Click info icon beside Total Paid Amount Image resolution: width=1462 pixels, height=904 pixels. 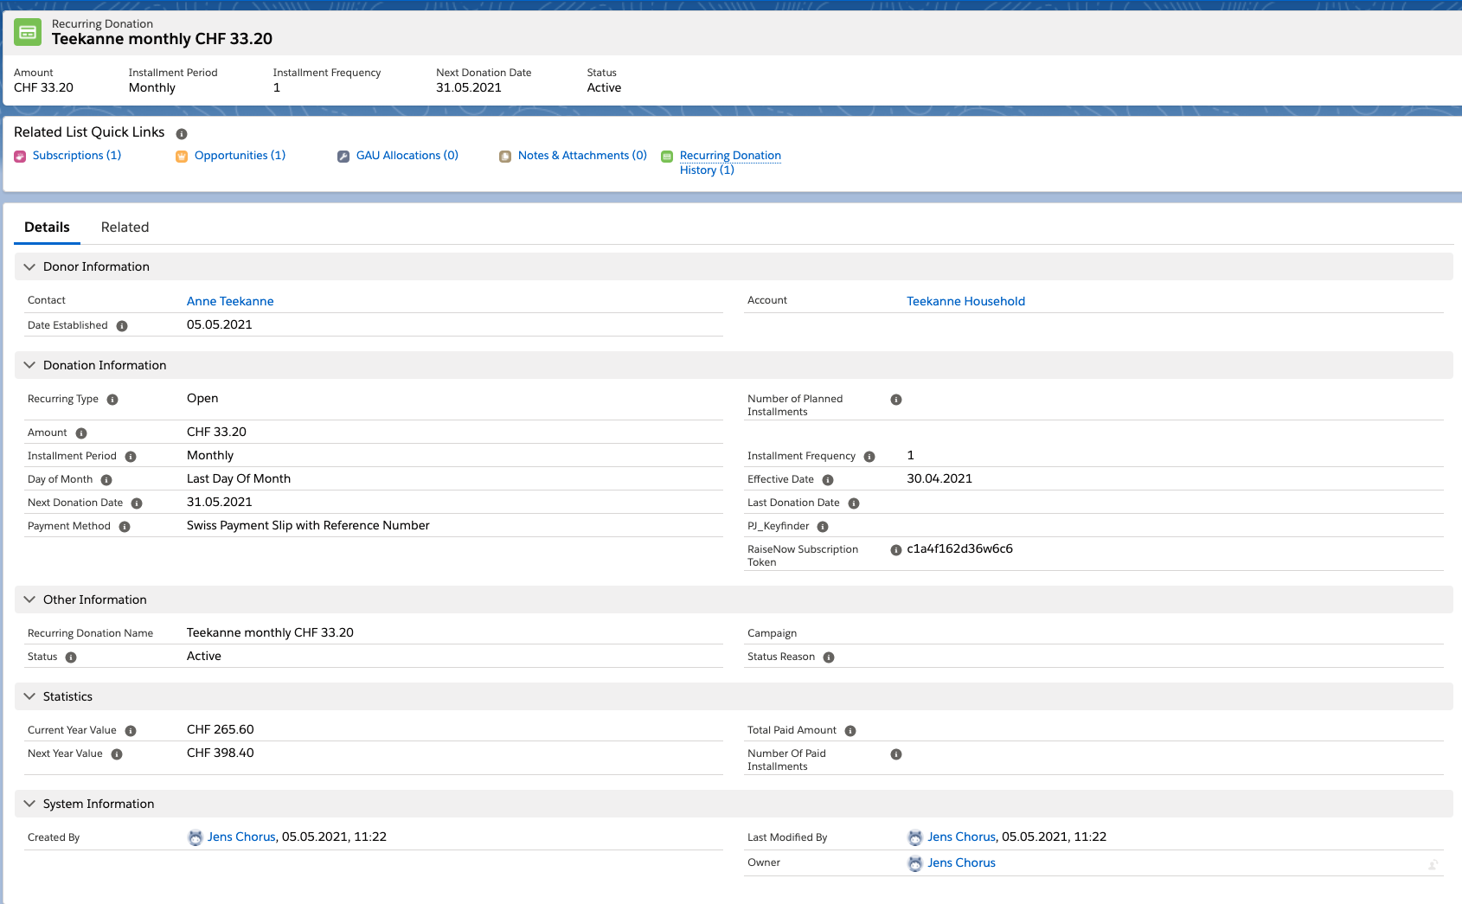pos(850,731)
